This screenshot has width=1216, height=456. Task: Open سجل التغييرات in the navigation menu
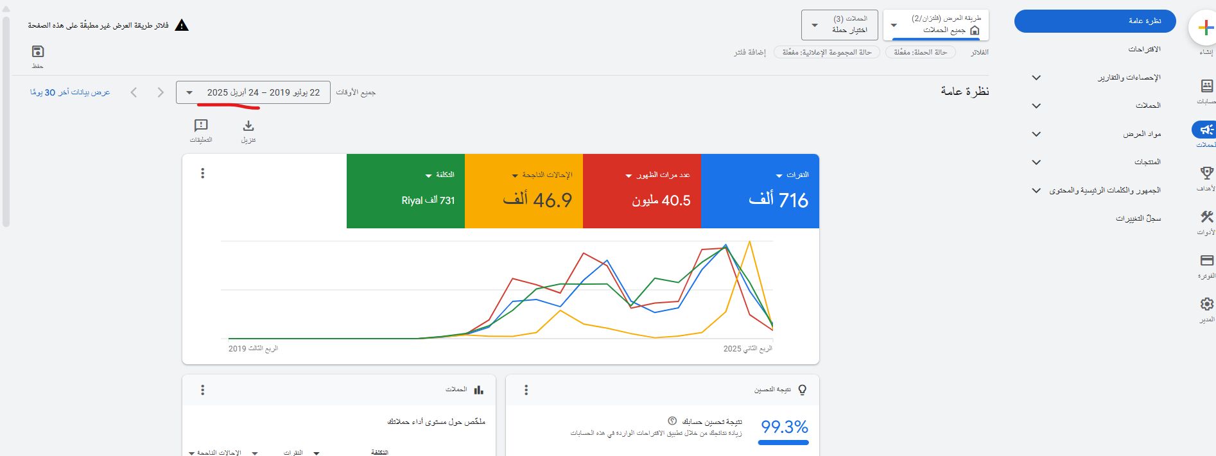(1138, 219)
